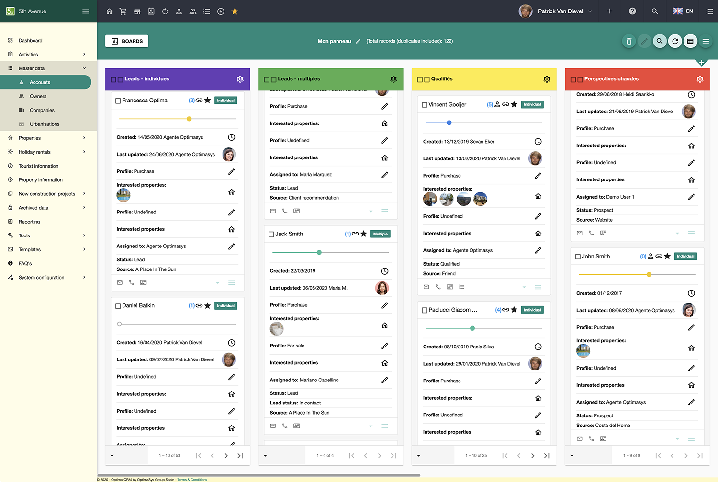Open settings gear on the Qualifiés column

point(547,79)
